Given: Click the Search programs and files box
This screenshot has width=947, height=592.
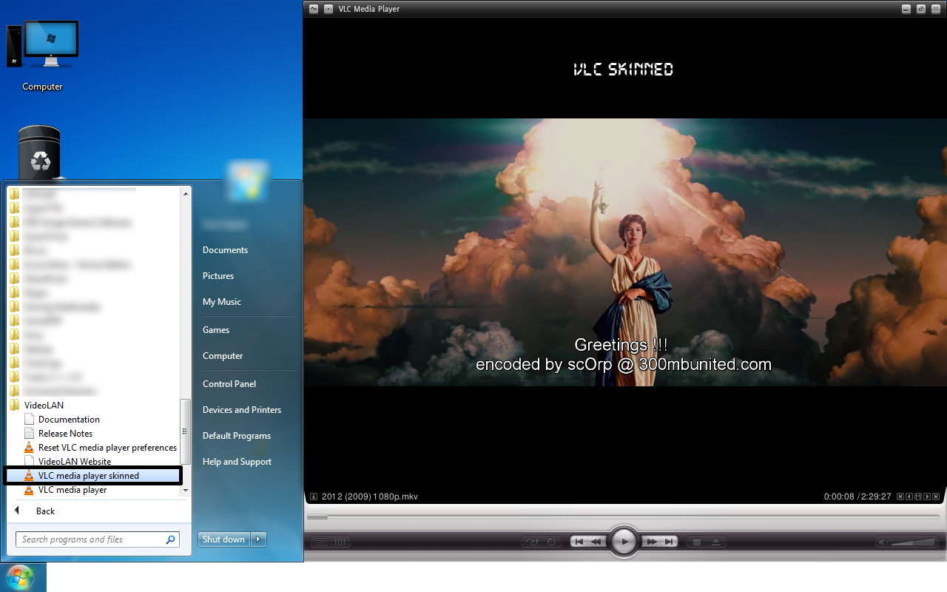Looking at the screenshot, I should coord(90,539).
